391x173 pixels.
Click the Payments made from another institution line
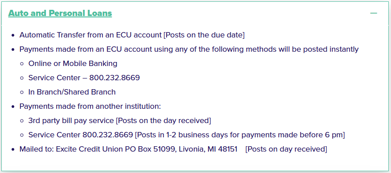pos(90,107)
